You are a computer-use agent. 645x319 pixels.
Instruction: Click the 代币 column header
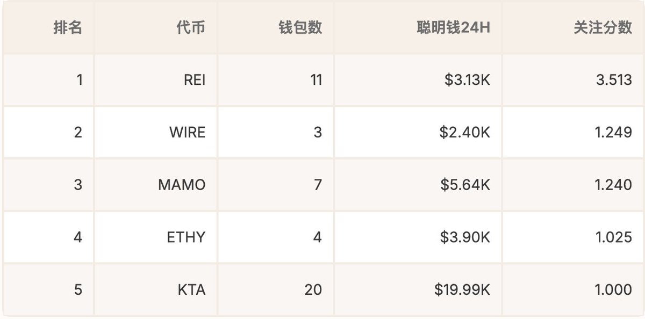pos(190,28)
